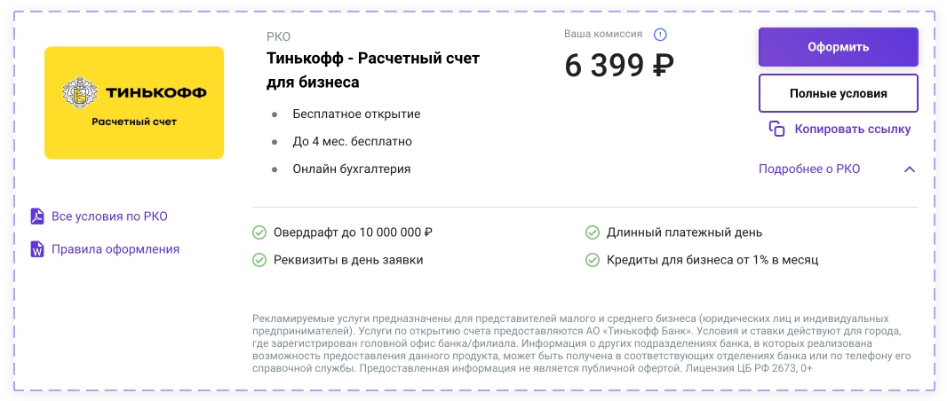Viewport: 947px width, 401px height.
Task: Open the Правила оформления document
Action: tap(115, 249)
